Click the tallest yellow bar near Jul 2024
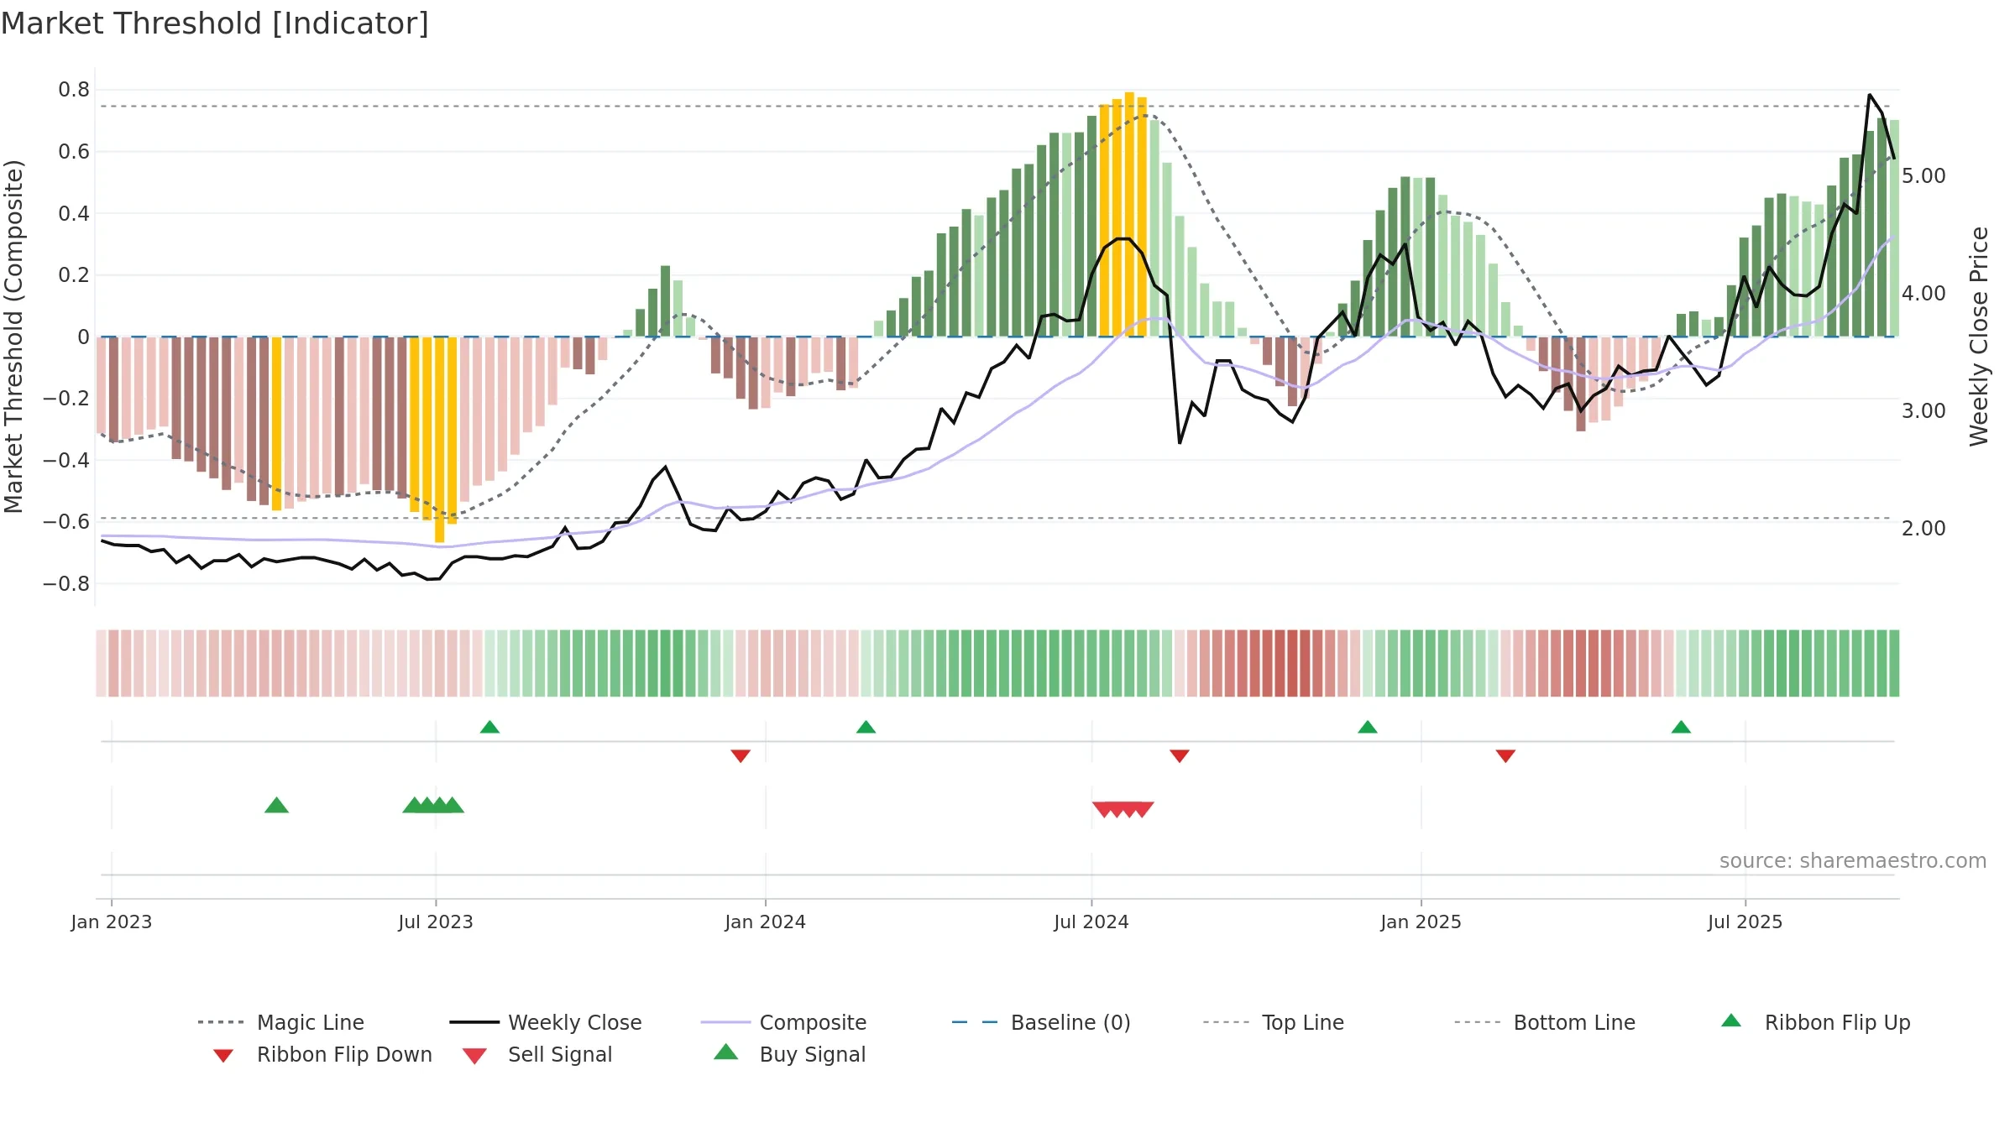This screenshot has height=1133, width=2015. 1129,214
